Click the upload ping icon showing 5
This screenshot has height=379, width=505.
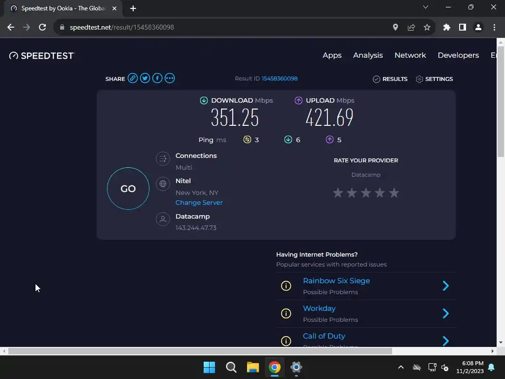[x=329, y=140]
